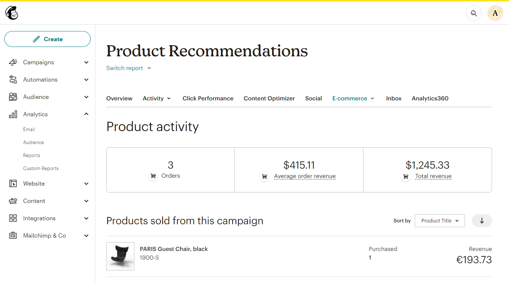Open search with magnifying glass icon

click(x=474, y=13)
